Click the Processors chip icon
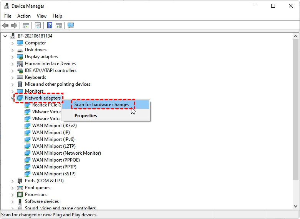 [20, 194]
